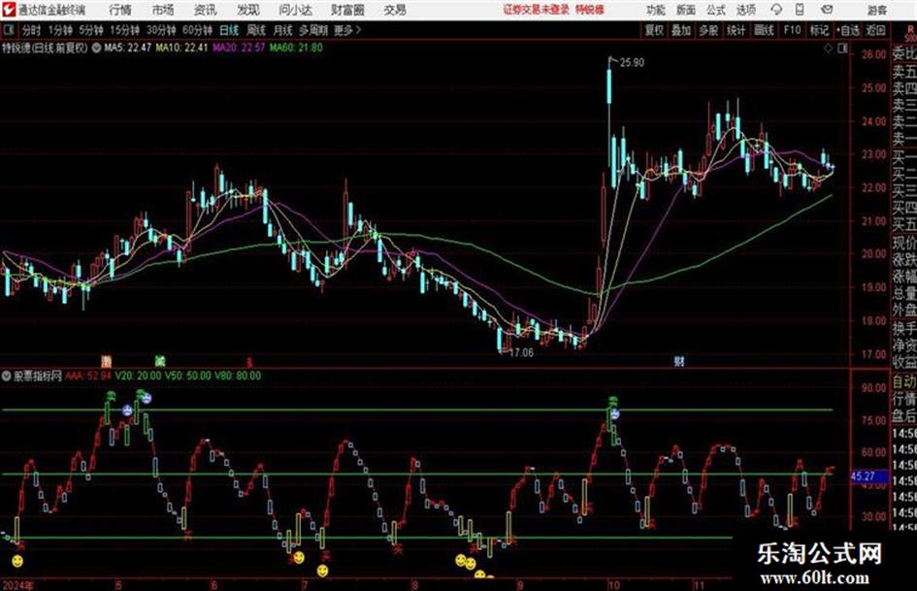This screenshot has height=591, width=917.
Task: Open the 交易 menu
Action: click(395, 10)
